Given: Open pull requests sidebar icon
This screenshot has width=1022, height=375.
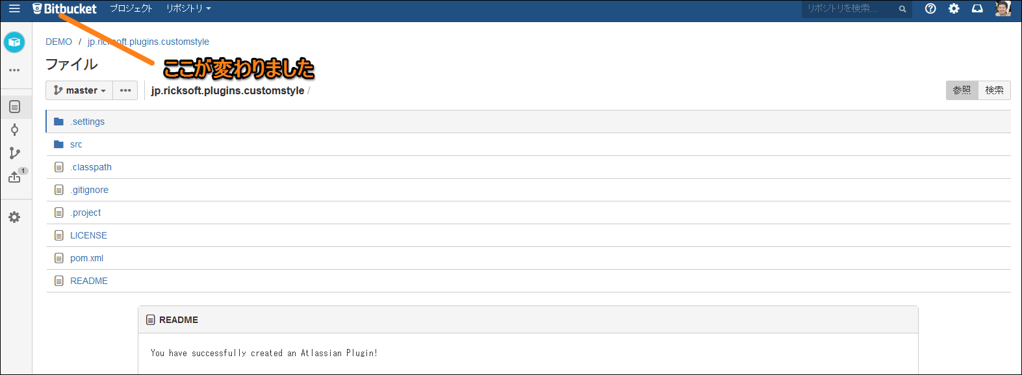Looking at the screenshot, I should pos(14,177).
